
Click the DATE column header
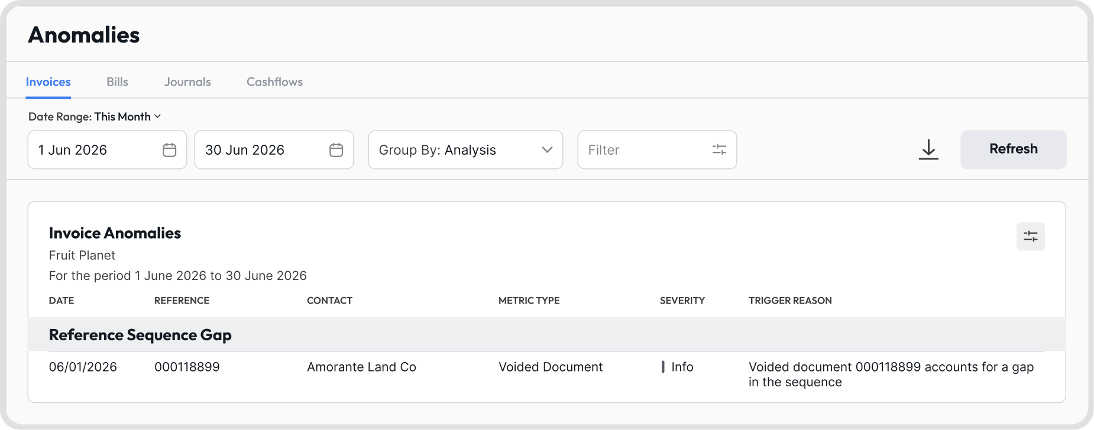click(62, 301)
